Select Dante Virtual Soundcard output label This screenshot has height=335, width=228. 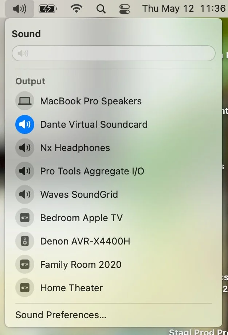point(94,124)
